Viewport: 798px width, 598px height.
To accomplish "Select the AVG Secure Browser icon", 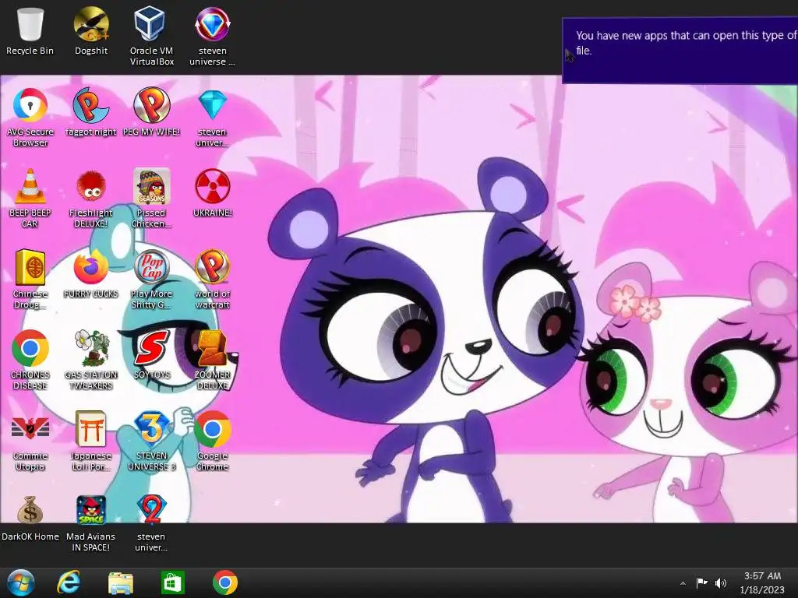I will pyautogui.click(x=30, y=117).
